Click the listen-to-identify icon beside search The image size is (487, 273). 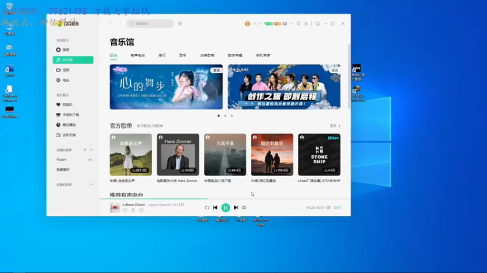pos(180,24)
